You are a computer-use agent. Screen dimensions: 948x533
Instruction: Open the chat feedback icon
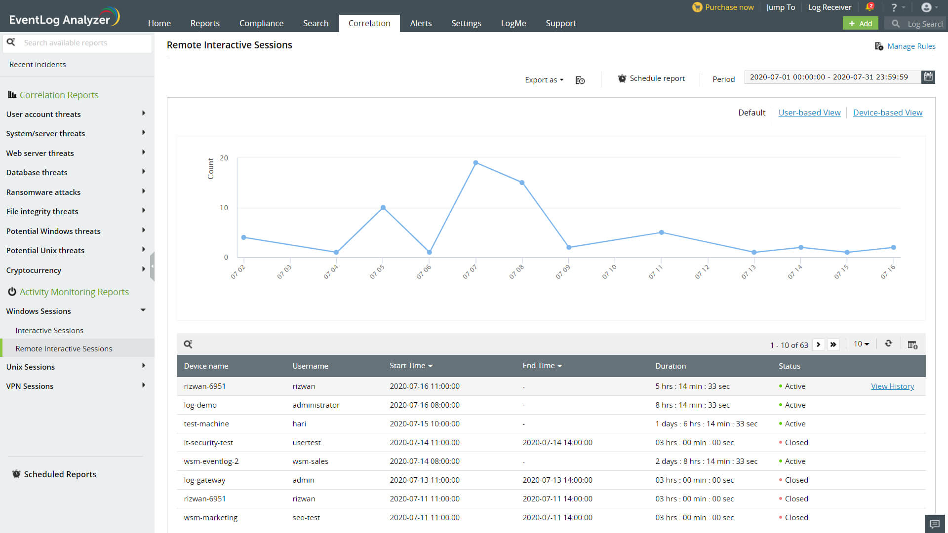click(x=935, y=524)
